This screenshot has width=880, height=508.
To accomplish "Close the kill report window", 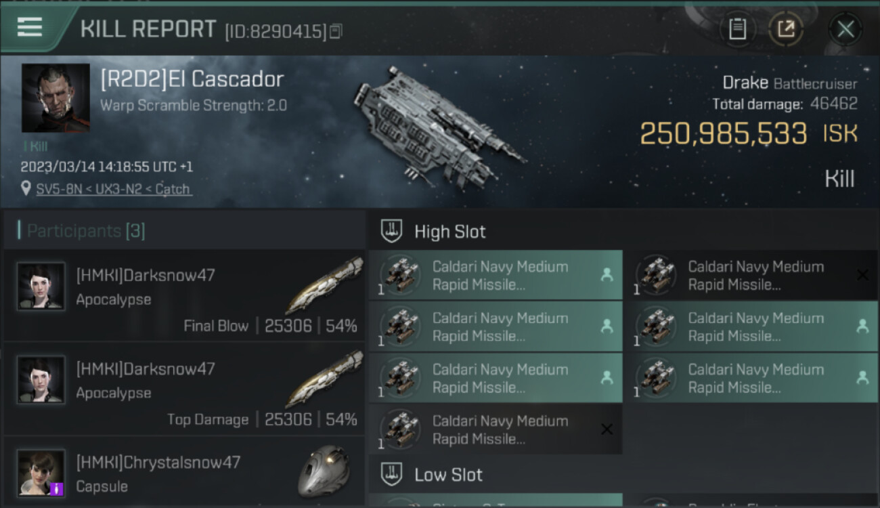I will 845,29.
